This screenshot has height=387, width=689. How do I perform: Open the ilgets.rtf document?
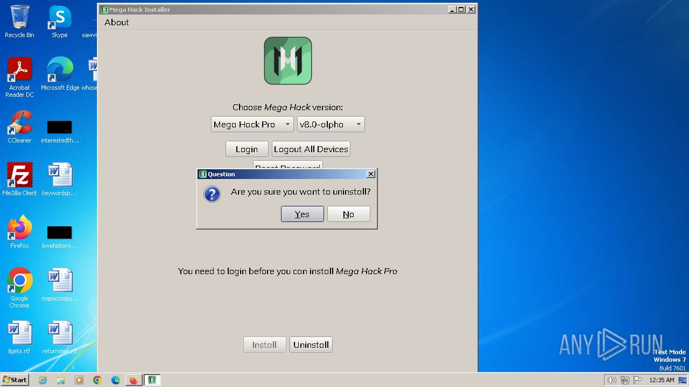[x=19, y=338]
